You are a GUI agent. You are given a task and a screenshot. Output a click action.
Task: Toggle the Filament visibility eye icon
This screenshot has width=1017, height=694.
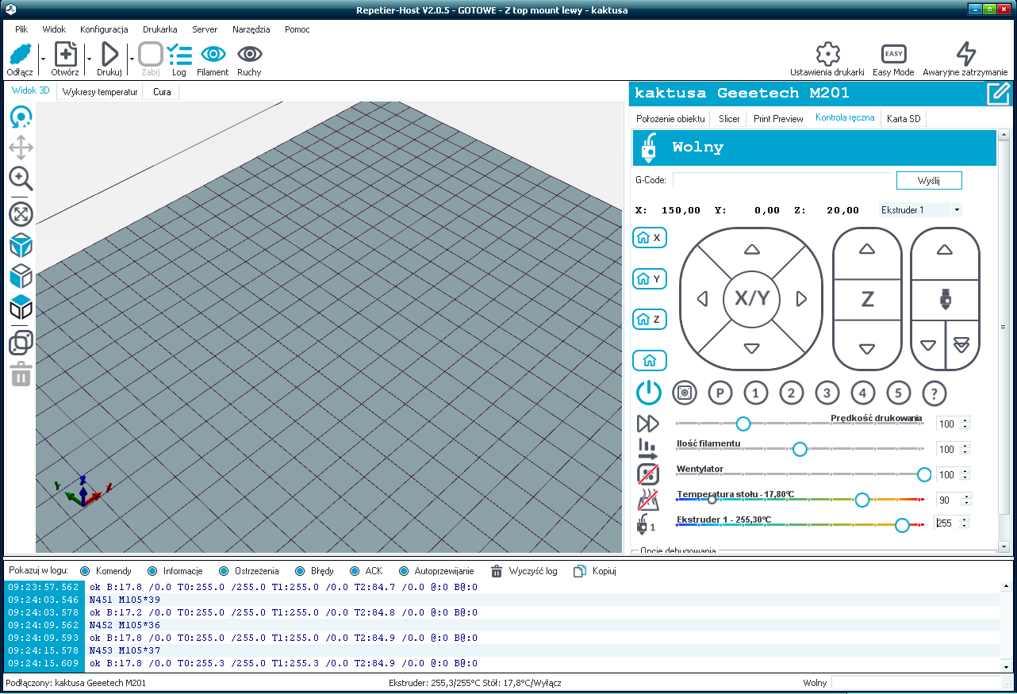point(212,55)
